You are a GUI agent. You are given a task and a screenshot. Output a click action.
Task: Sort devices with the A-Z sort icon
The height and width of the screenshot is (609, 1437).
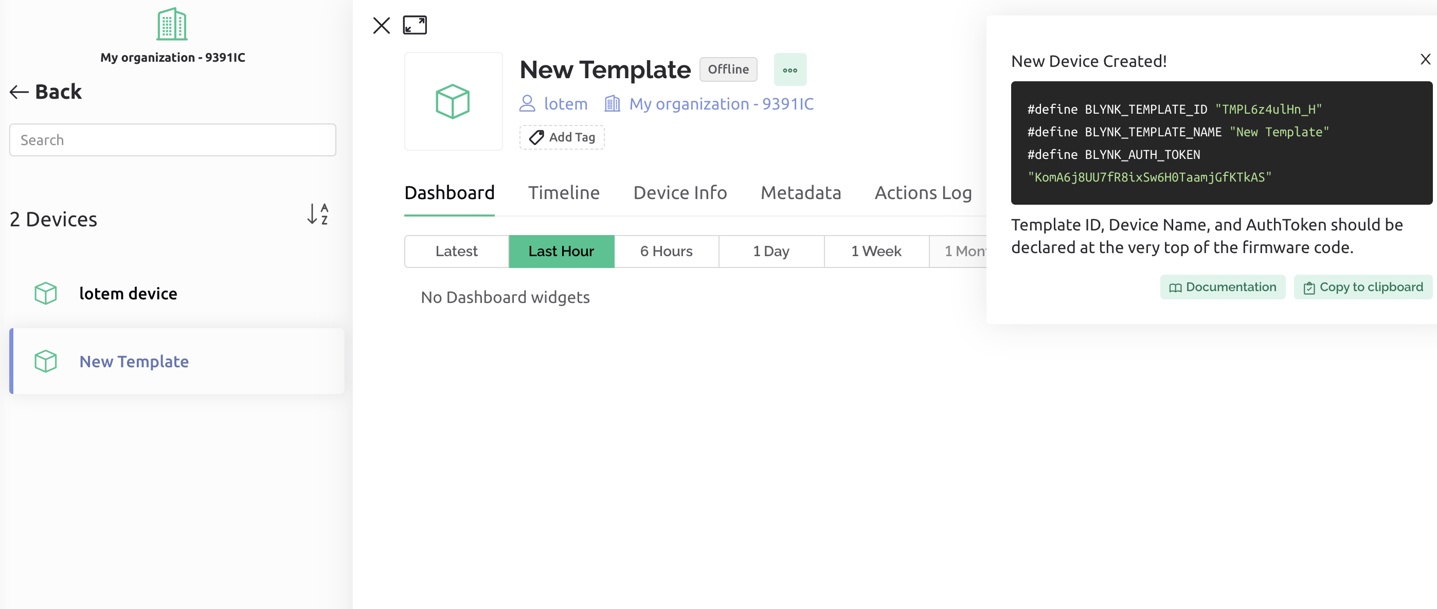[x=317, y=214]
